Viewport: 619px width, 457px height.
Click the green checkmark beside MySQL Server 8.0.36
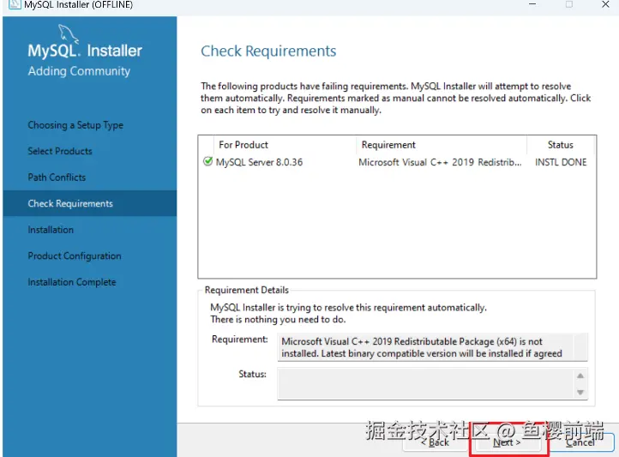(207, 161)
